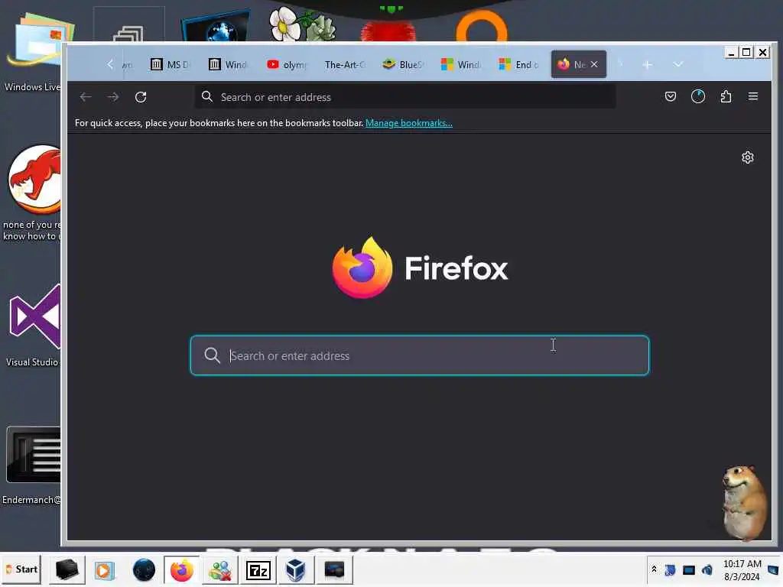Click the network monitor tray icon
The height and width of the screenshot is (587, 783).
coord(689,570)
